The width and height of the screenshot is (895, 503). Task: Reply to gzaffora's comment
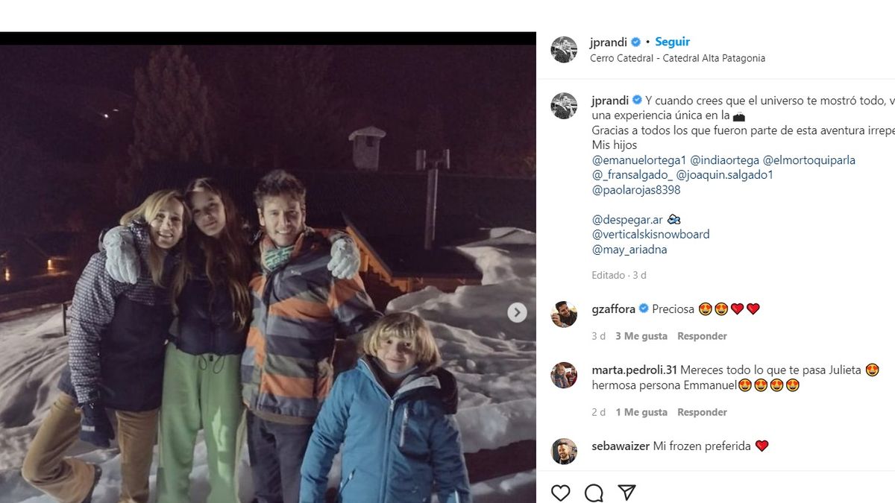click(x=701, y=336)
